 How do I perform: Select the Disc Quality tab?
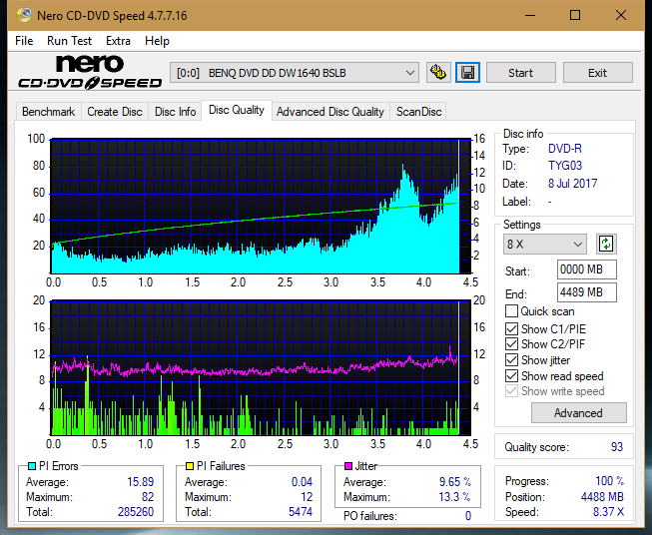[237, 110]
